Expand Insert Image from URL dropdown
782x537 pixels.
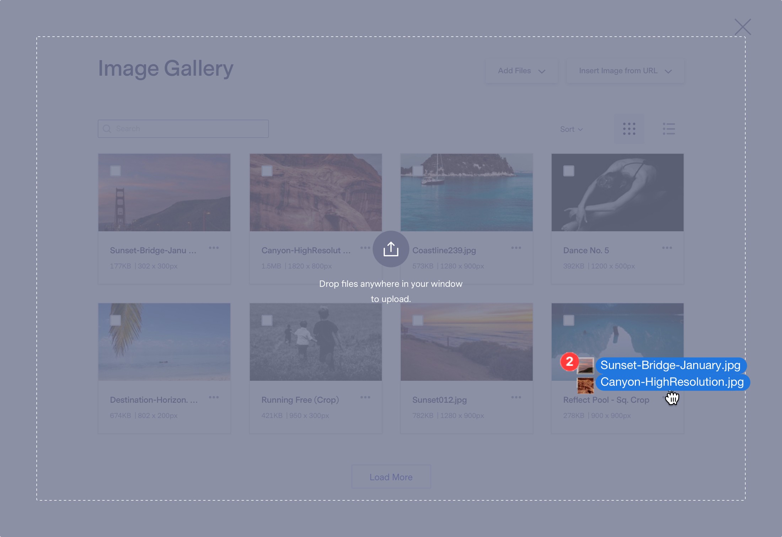coord(625,71)
